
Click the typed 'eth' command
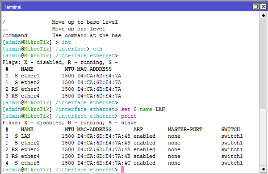pos(97,49)
